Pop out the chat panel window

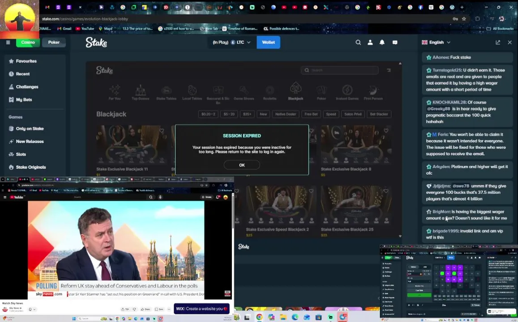pyautogui.click(x=498, y=42)
